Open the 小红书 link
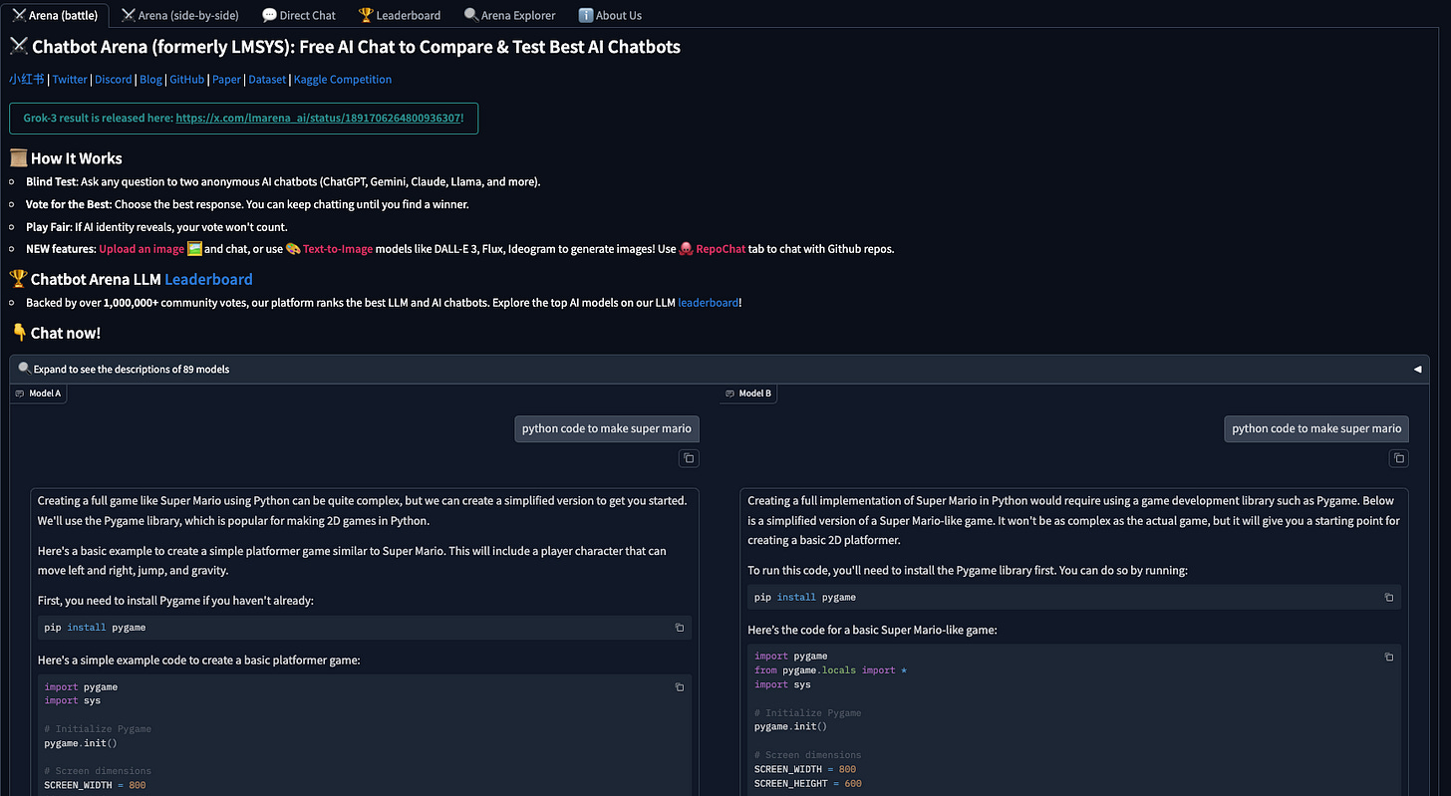This screenshot has width=1451, height=796. click(27, 80)
